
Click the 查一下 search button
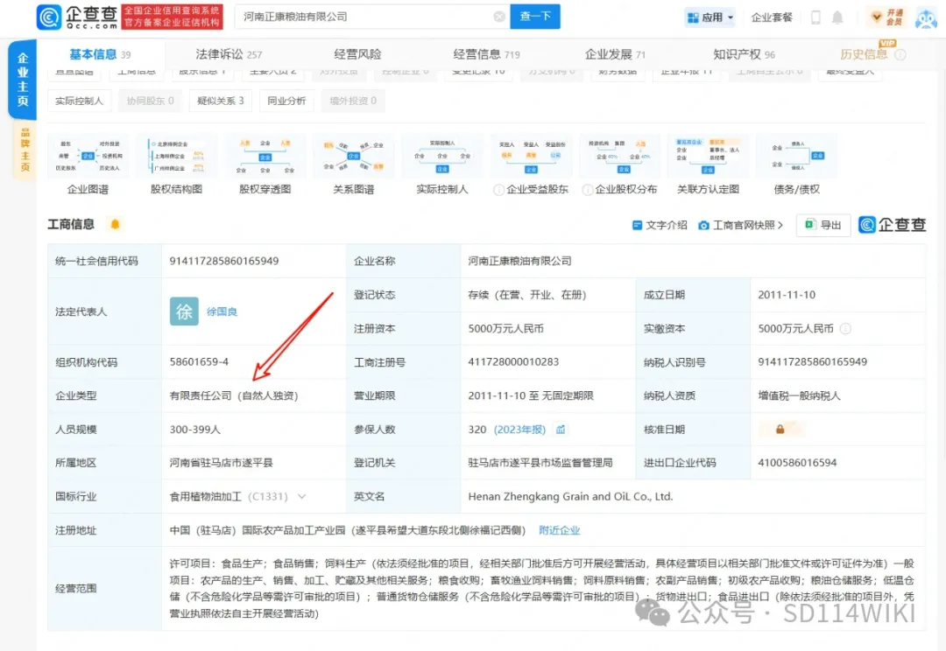[535, 17]
